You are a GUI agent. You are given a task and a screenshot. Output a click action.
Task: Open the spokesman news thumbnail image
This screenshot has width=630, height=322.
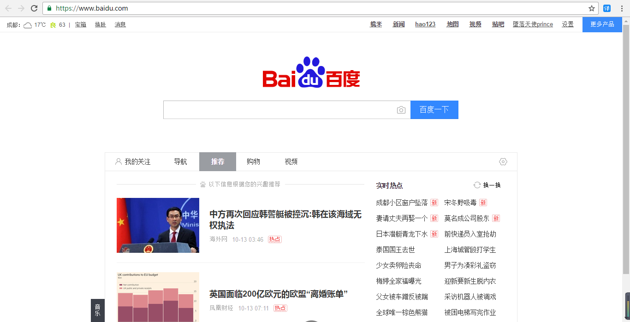pyautogui.click(x=158, y=225)
